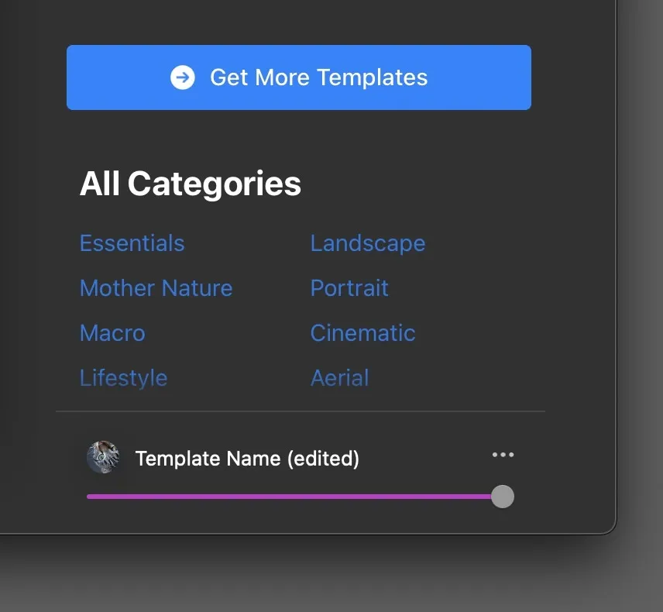Click the divider line below the category list
663x612 pixels.
click(x=301, y=411)
